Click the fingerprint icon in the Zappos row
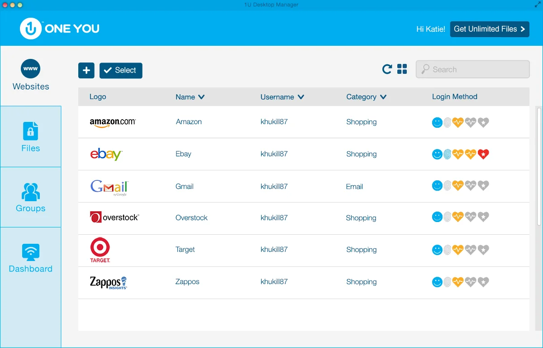 (x=448, y=282)
